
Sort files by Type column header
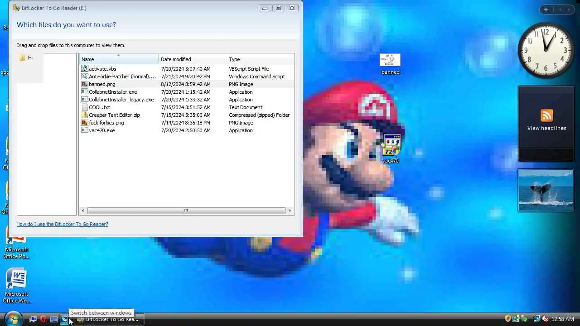(260, 59)
